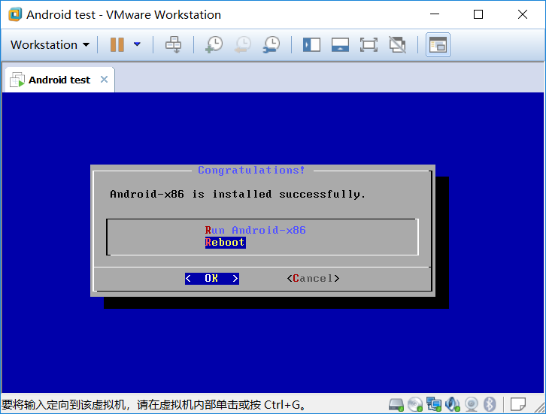Toggle the library sidebar view
Screen dimensions: 546x414
click(x=311, y=45)
